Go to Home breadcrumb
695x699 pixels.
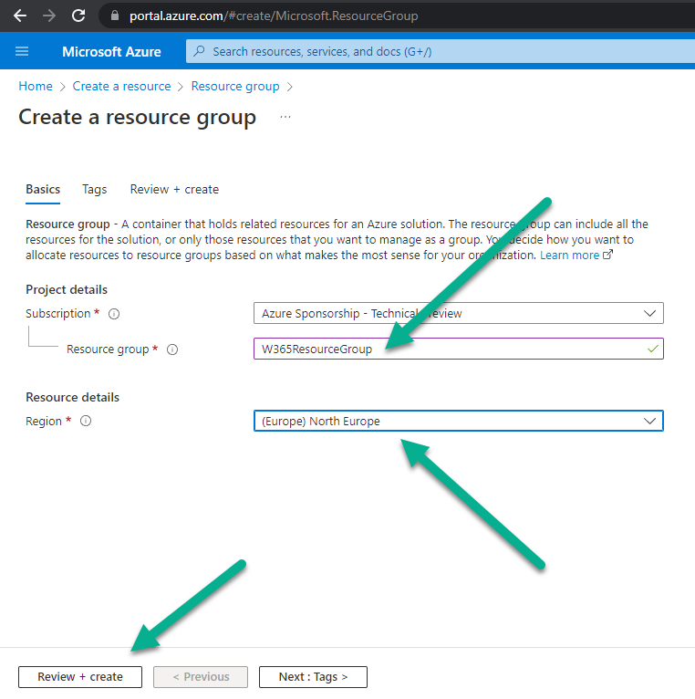36,86
